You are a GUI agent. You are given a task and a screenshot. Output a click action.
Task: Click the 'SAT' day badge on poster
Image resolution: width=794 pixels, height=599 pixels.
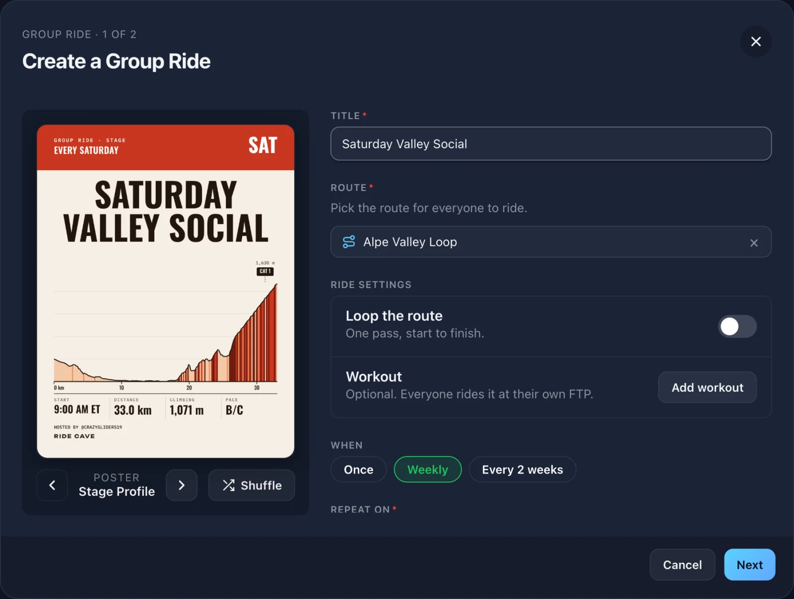tap(263, 145)
